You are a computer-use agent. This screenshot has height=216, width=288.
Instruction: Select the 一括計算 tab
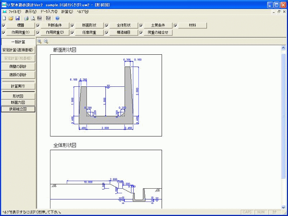(x=18, y=42)
